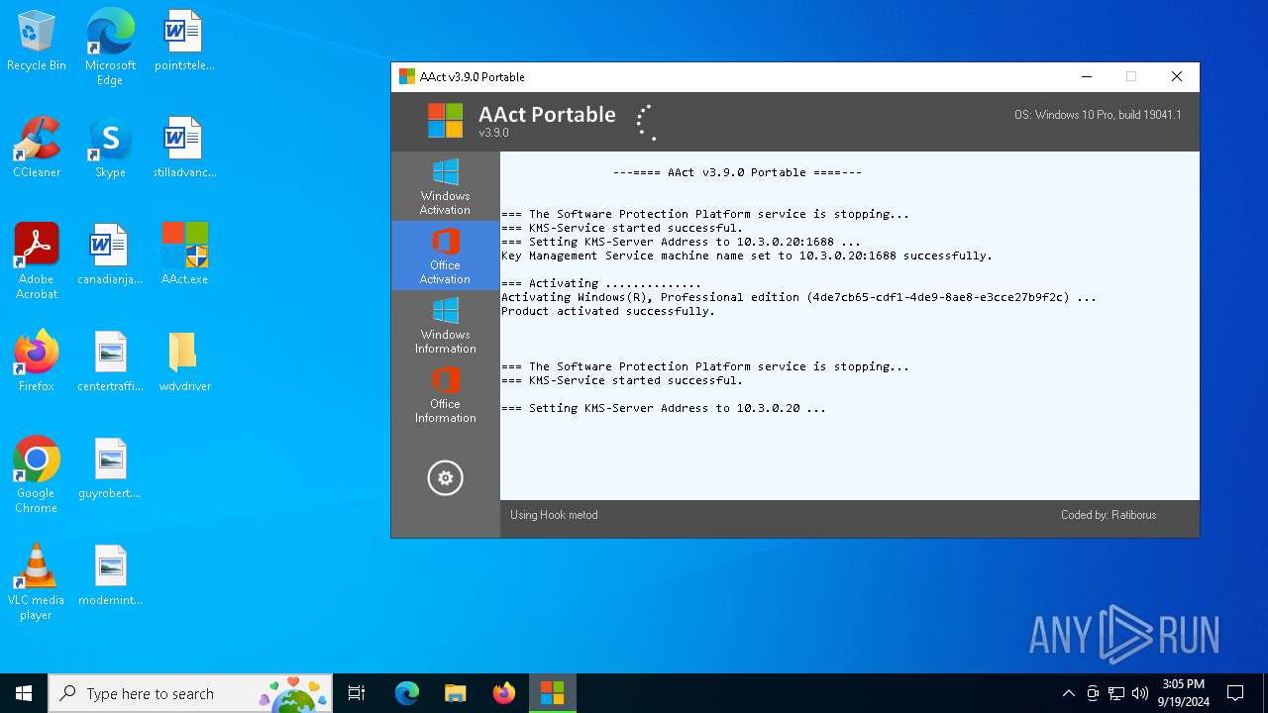Open modernint image file on desktop

110,575
